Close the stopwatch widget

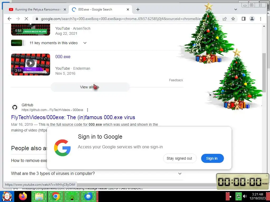(x=267, y=175)
